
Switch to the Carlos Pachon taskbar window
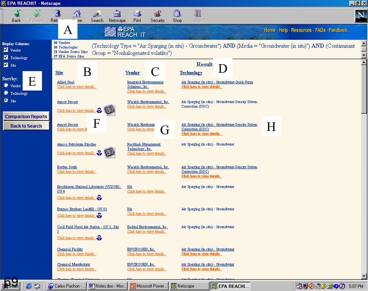tap(67, 286)
